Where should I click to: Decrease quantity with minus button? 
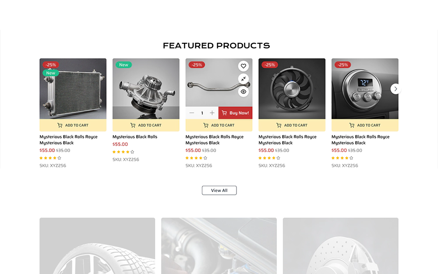(x=192, y=113)
